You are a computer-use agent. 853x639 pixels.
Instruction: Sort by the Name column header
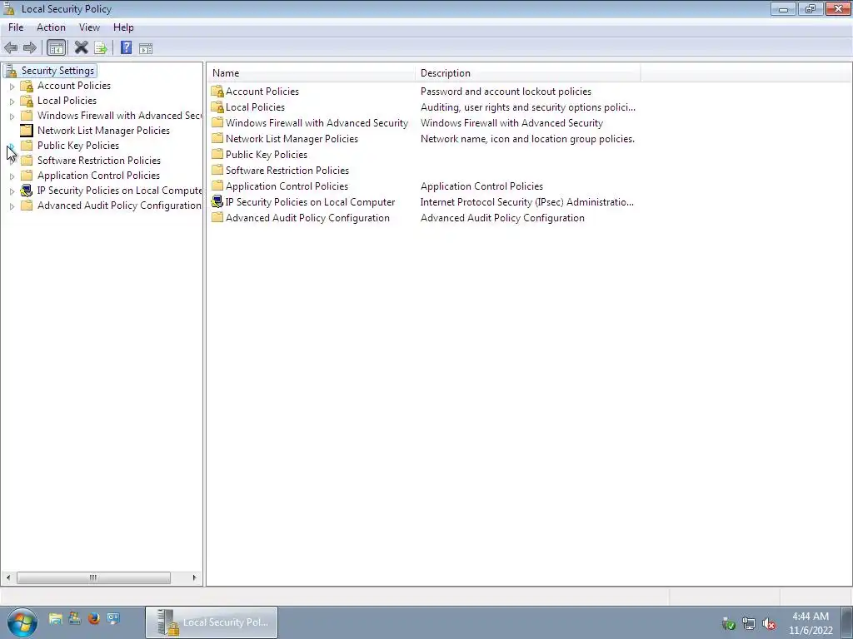pos(311,73)
